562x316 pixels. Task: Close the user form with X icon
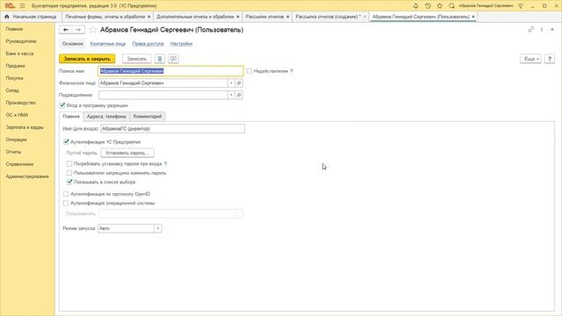(x=552, y=29)
